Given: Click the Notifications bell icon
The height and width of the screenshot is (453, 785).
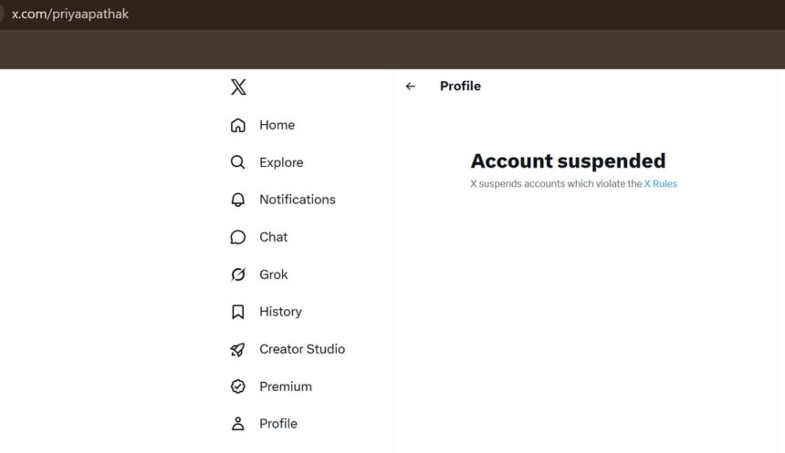Looking at the screenshot, I should click(x=238, y=200).
